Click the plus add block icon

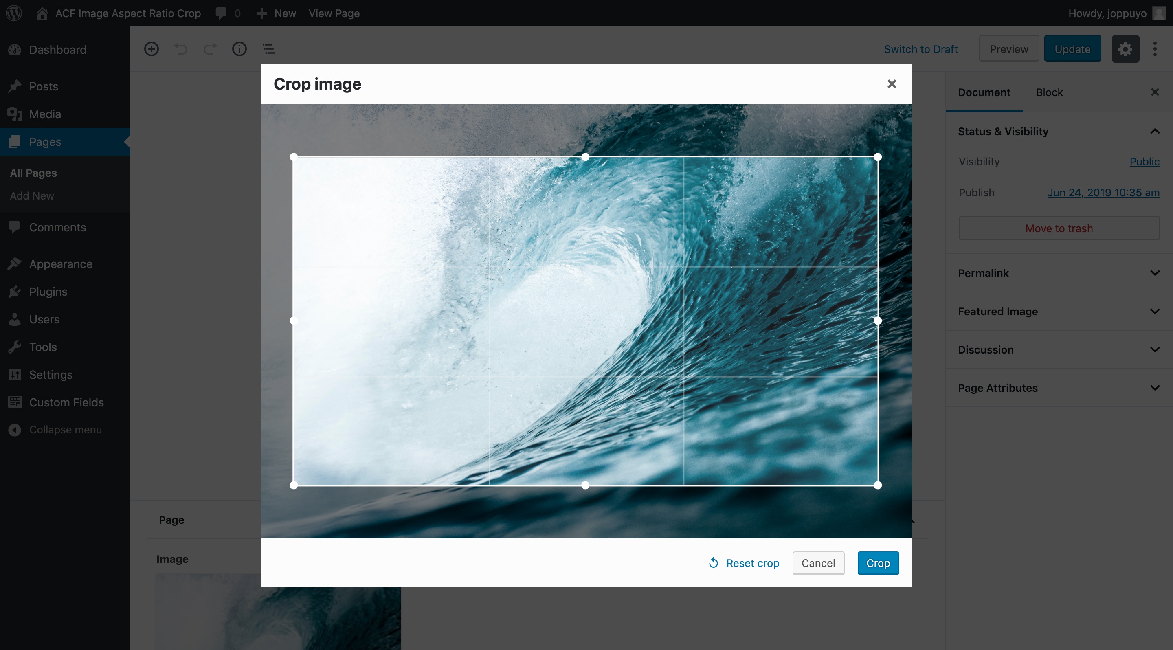click(x=151, y=48)
